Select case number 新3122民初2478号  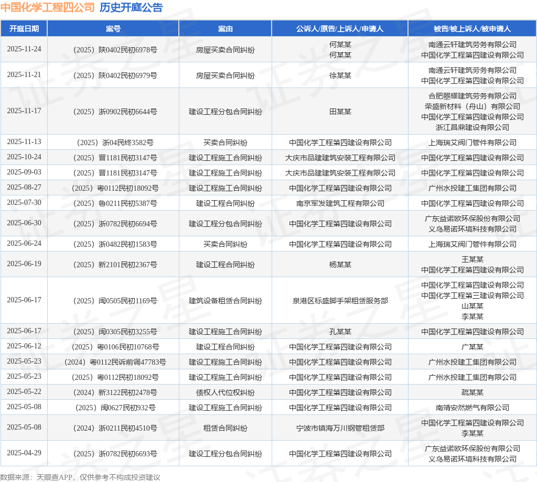pos(115,393)
